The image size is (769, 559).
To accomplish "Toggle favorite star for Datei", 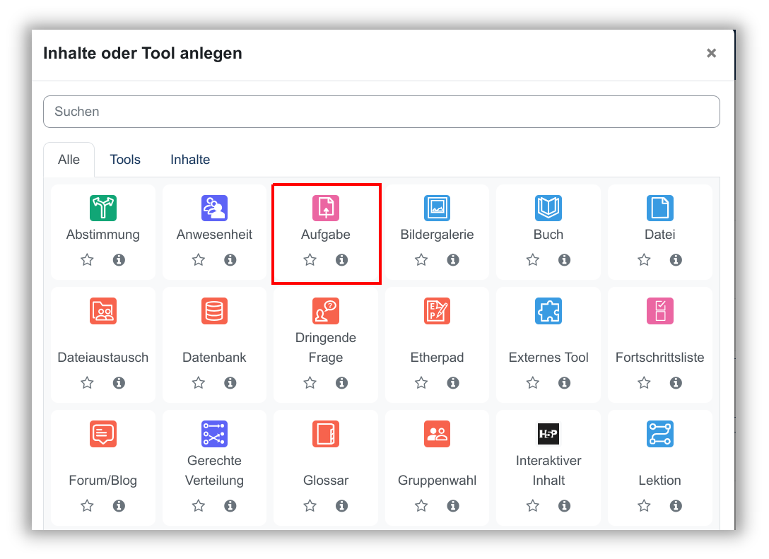I will pyautogui.click(x=644, y=260).
